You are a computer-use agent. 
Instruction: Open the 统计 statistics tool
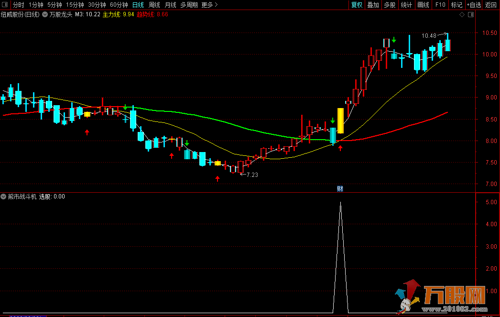pyautogui.click(x=406, y=5)
